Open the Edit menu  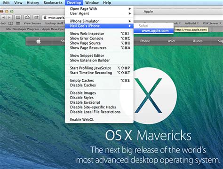click(6, 3)
